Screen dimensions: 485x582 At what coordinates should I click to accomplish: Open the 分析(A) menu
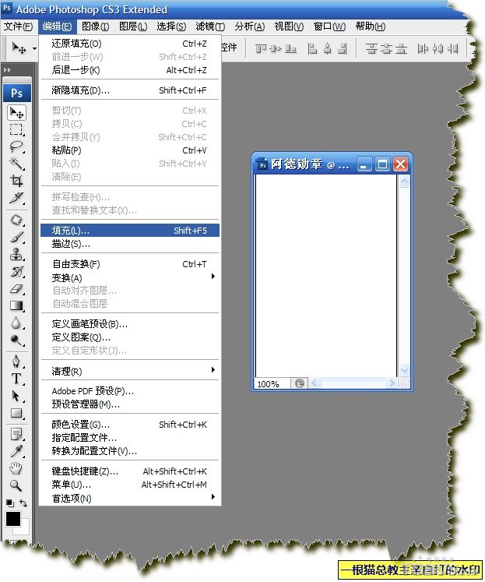pos(250,26)
